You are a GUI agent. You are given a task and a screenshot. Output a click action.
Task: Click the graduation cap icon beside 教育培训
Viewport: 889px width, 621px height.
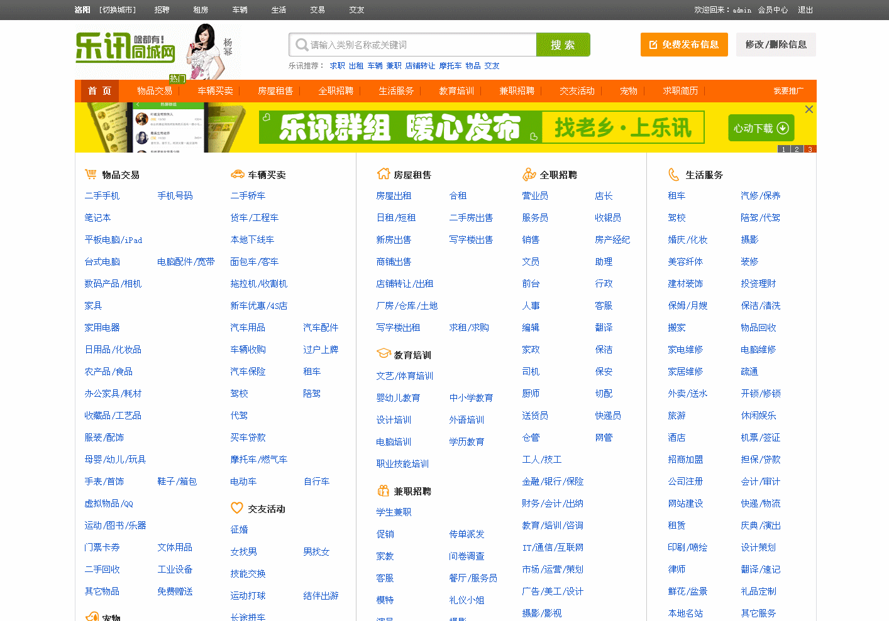point(384,354)
